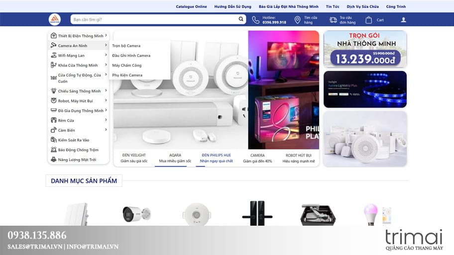Select the gate motor product category
The height and width of the screenshot is (255, 454).
coord(318,215)
